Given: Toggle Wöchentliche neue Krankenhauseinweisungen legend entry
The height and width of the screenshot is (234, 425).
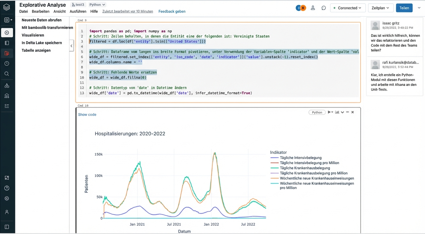Looking at the screenshot, I should tap(317, 178).
